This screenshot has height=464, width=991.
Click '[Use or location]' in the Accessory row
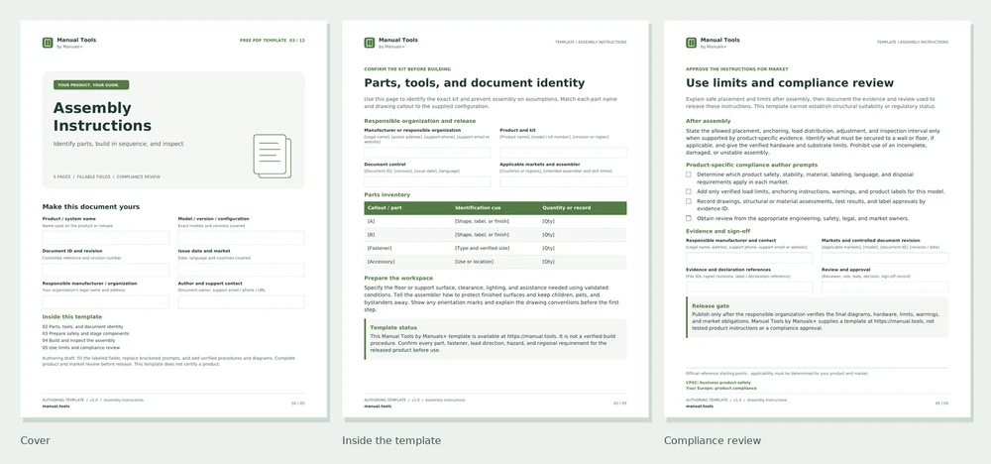point(474,262)
